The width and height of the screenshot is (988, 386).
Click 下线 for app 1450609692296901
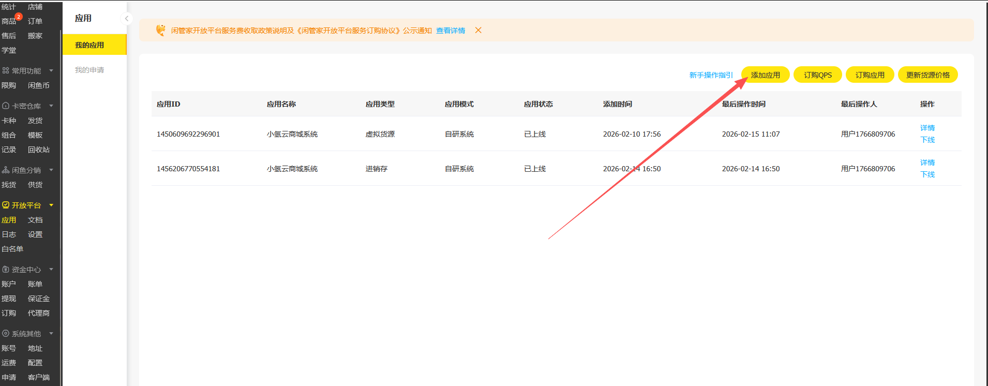pos(927,140)
